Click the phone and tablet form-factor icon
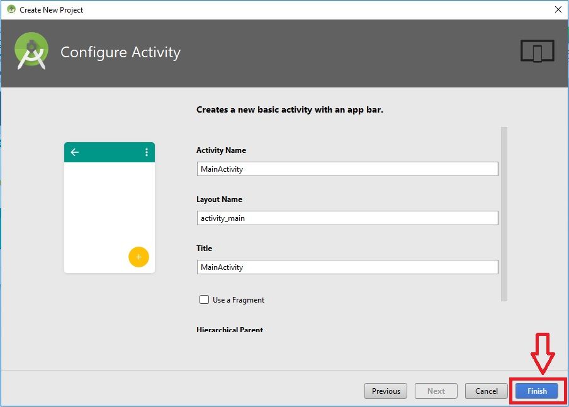This screenshot has width=569, height=407. coord(537,51)
